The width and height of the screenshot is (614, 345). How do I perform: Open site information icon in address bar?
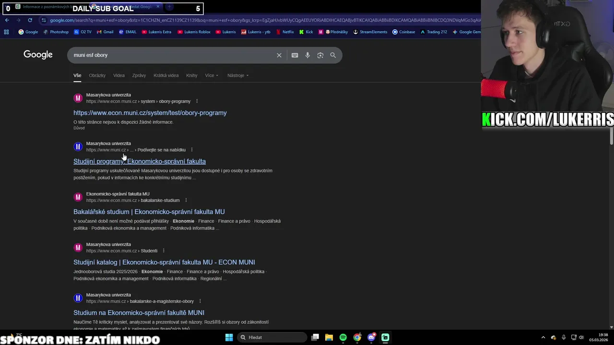pyautogui.click(x=44, y=20)
